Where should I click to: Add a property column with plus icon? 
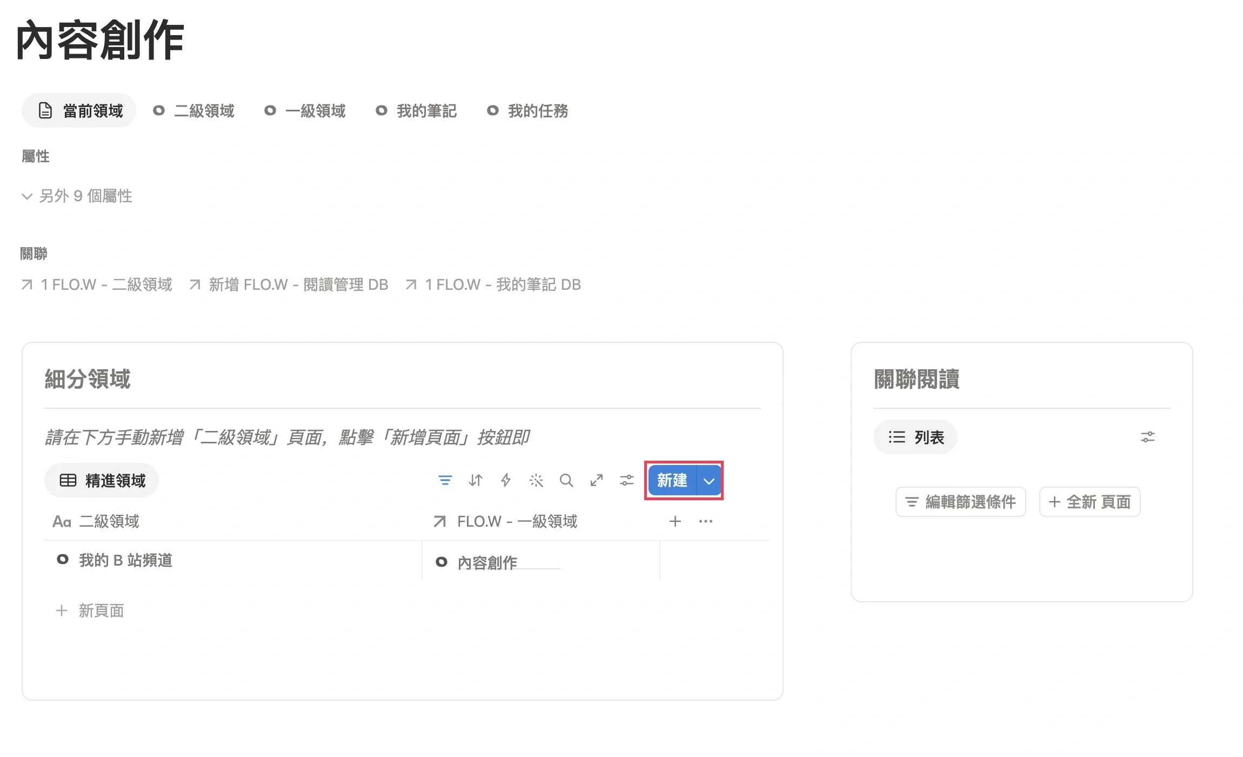coord(675,521)
